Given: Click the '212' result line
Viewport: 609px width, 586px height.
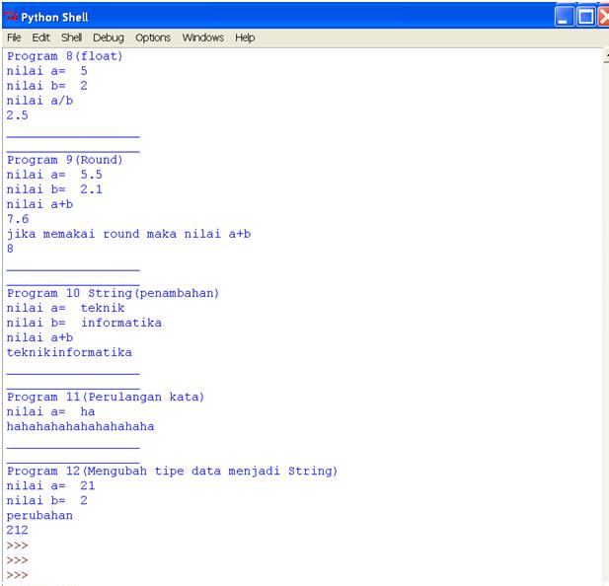Looking at the screenshot, I should tap(18, 530).
